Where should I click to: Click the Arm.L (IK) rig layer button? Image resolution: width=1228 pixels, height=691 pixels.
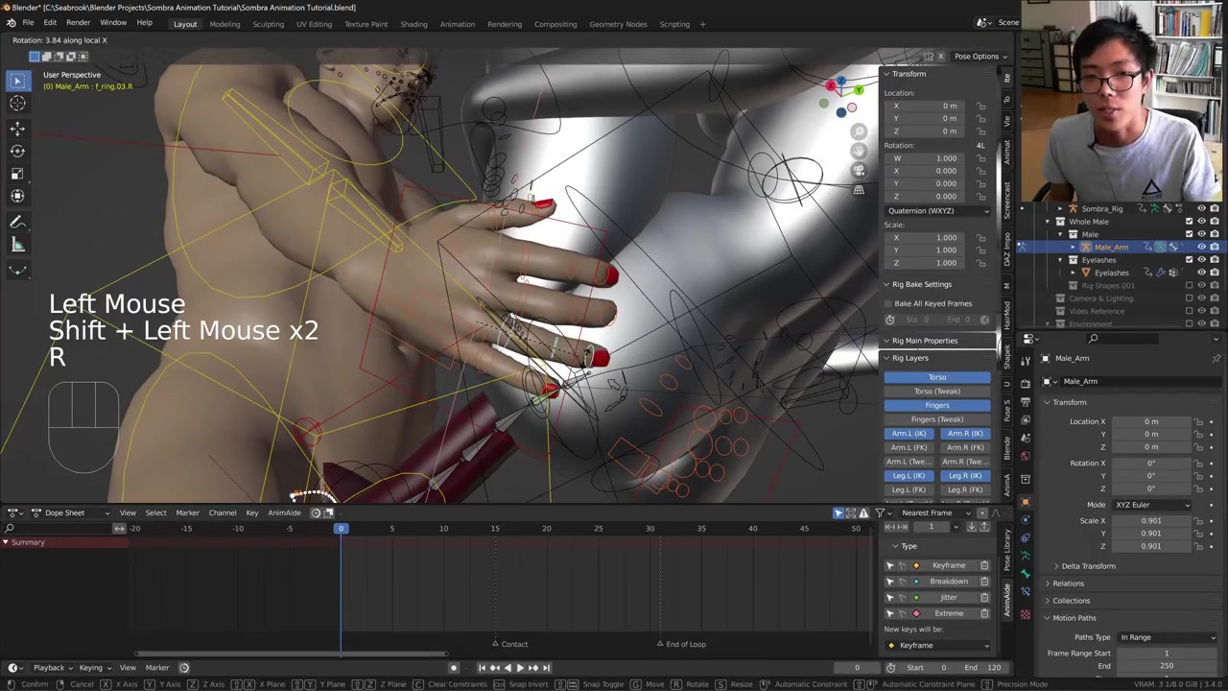[909, 434]
